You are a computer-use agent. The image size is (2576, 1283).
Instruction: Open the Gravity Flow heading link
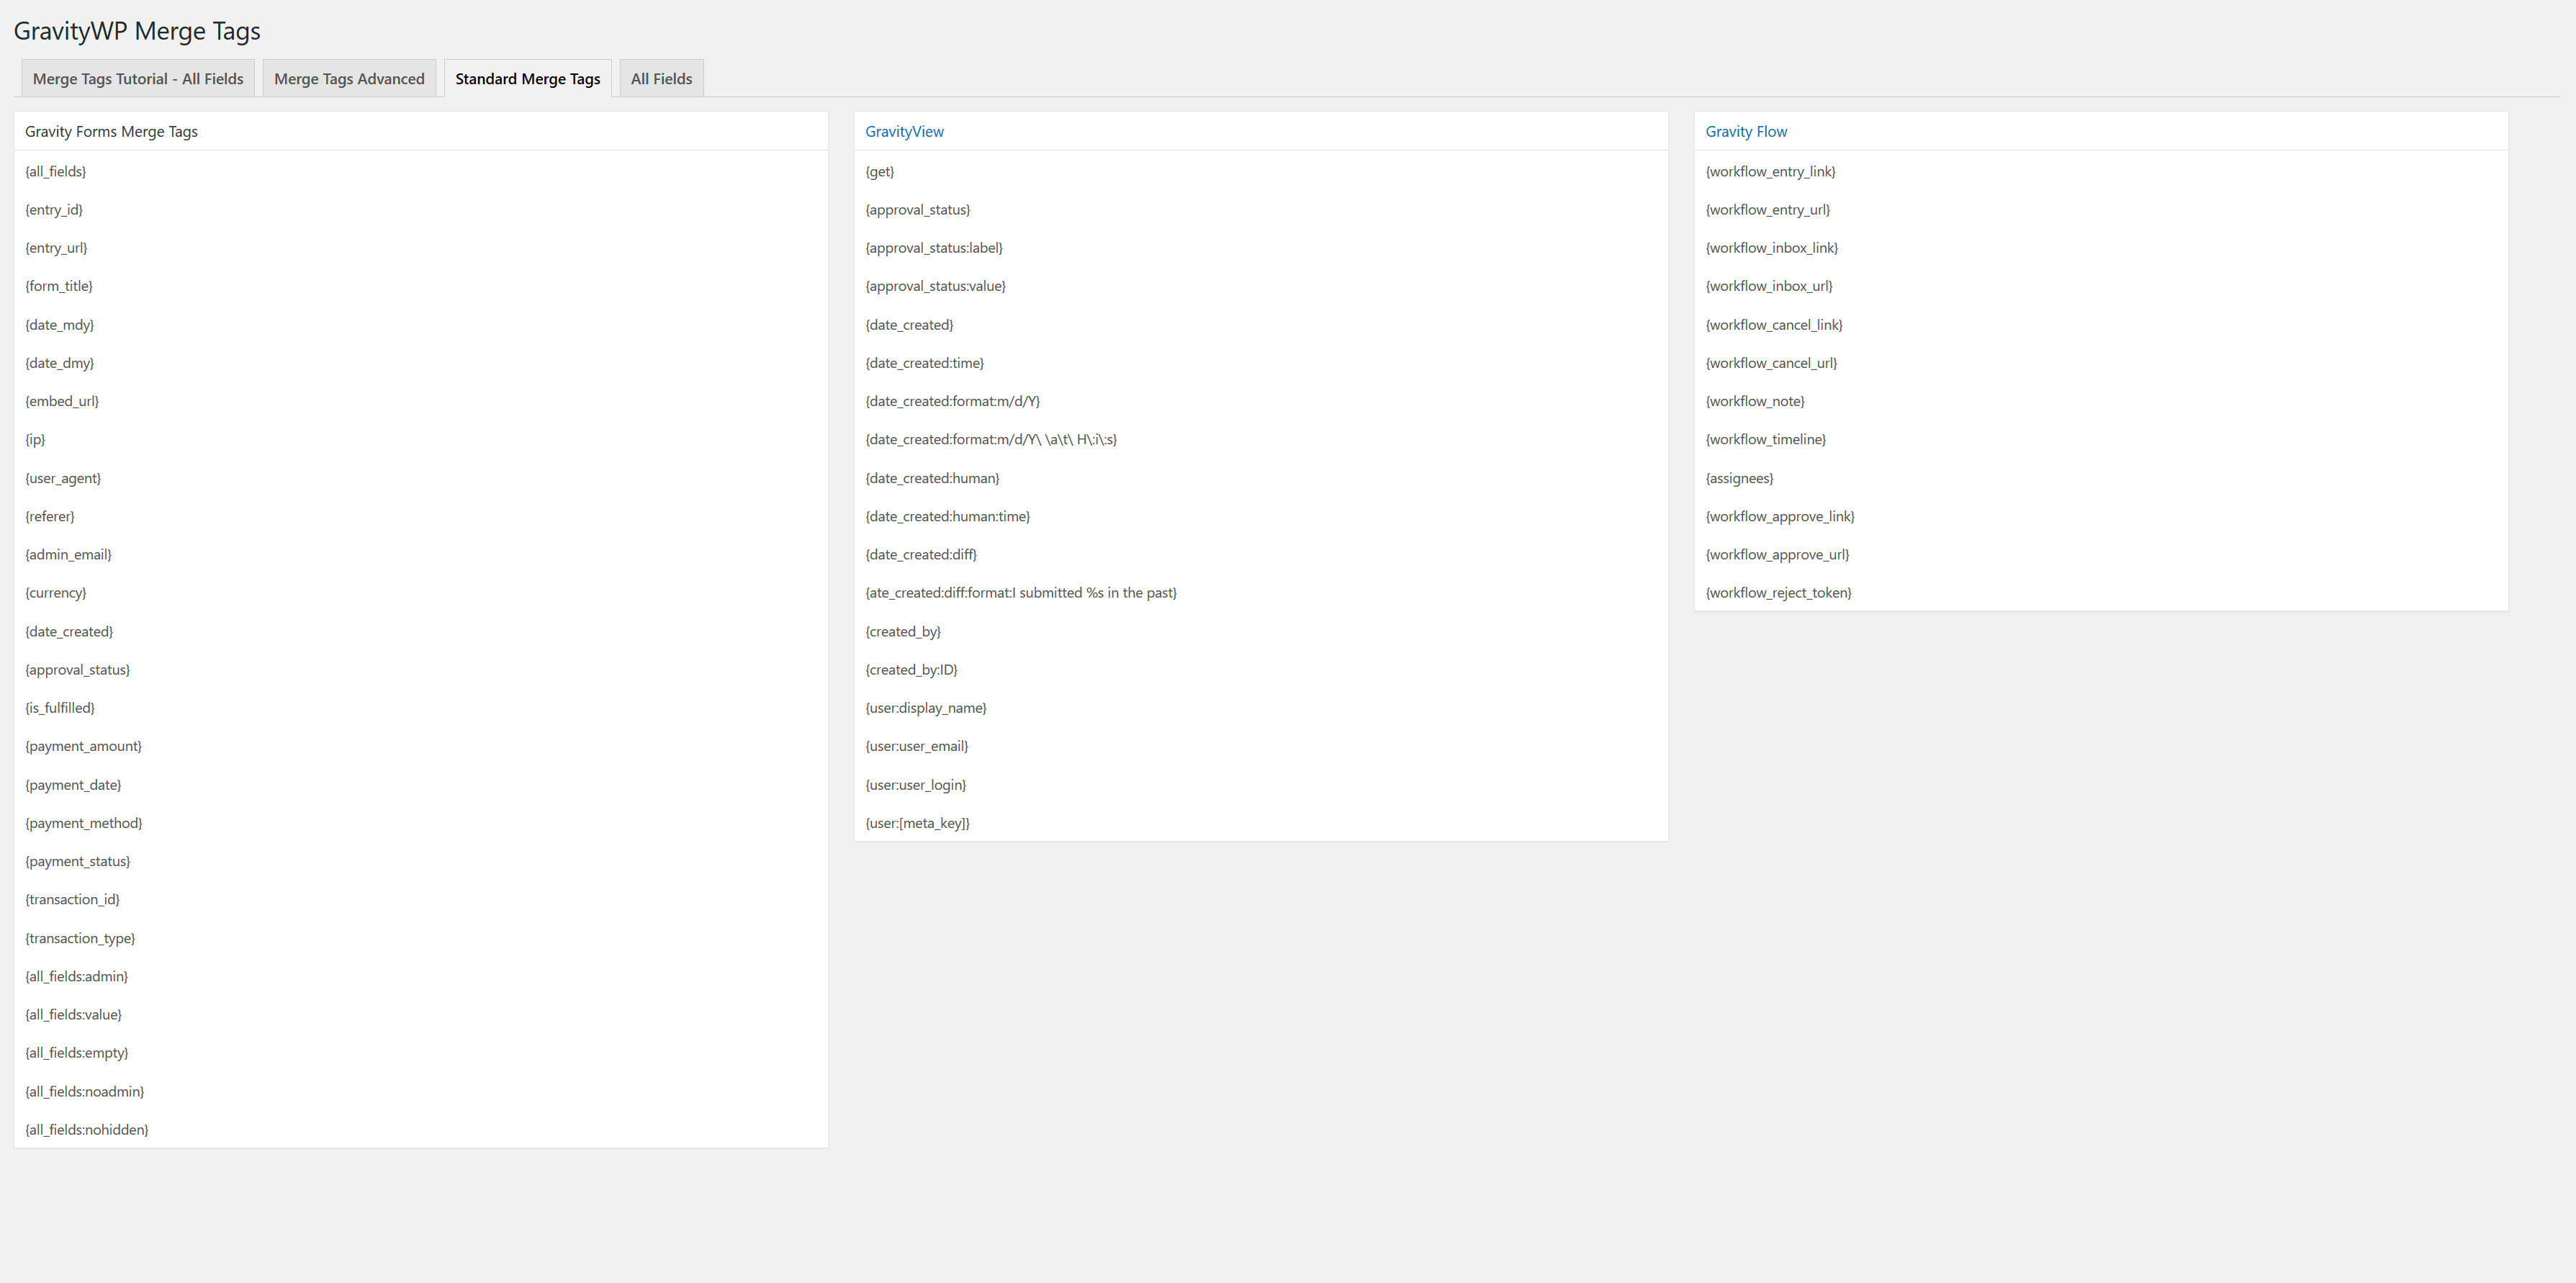(1746, 131)
